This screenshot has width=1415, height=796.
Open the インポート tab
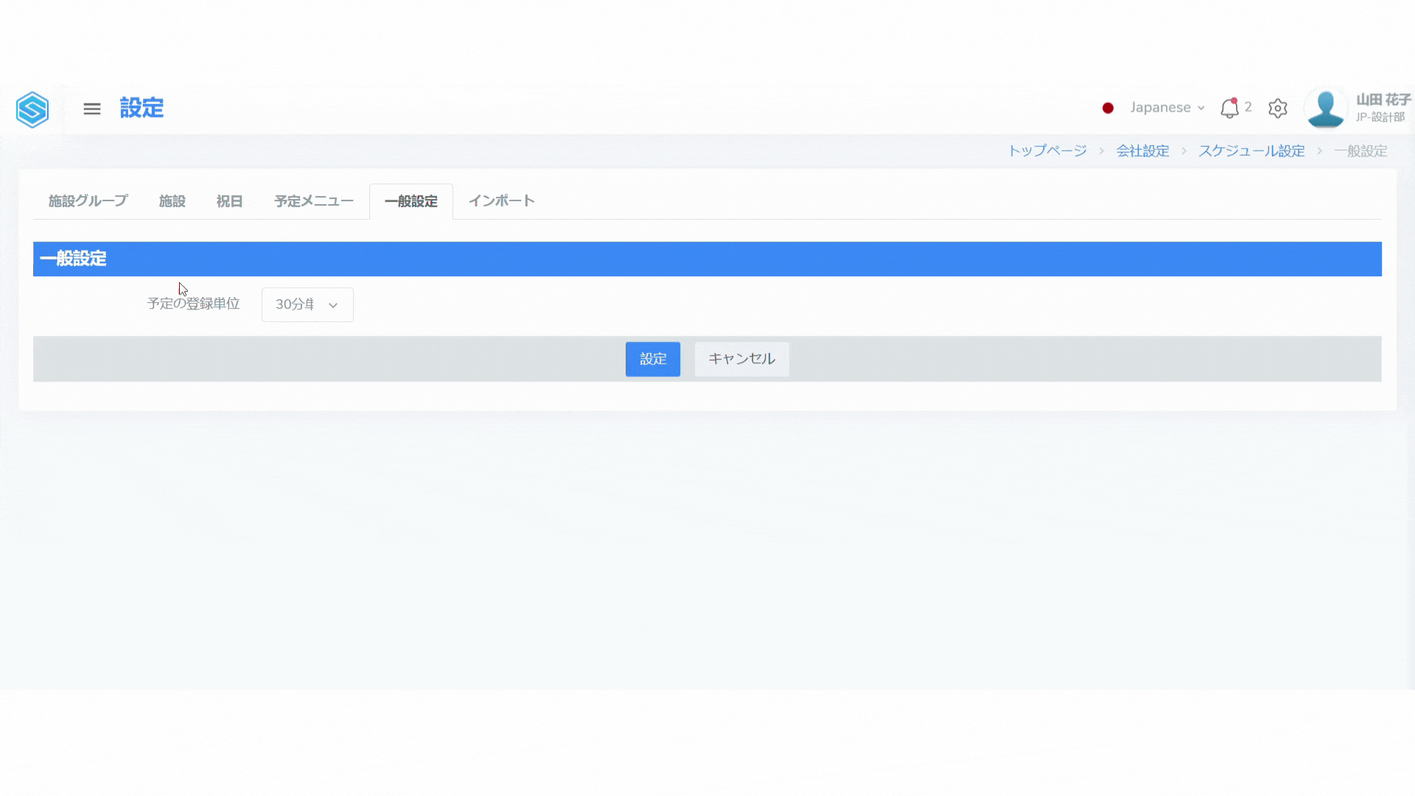(x=501, y=201)
